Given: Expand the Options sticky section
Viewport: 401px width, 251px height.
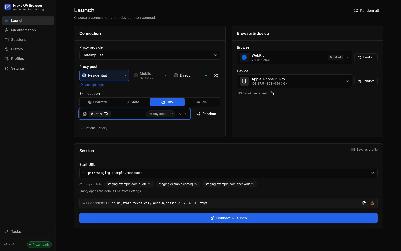Looking at the screenshot, I should point(93,128).
